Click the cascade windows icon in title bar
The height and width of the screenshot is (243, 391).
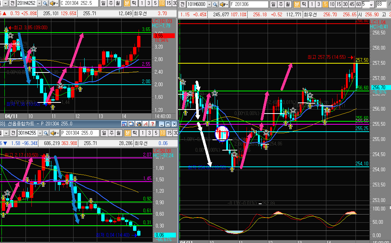131,124
